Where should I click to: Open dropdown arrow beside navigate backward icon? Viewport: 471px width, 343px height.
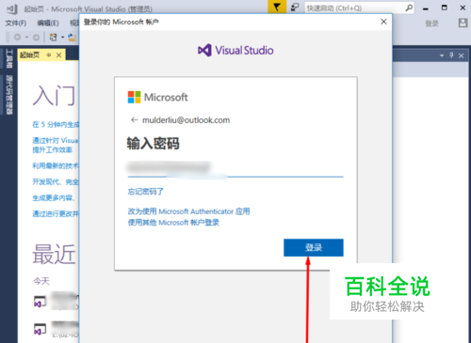tap(26, 38)
